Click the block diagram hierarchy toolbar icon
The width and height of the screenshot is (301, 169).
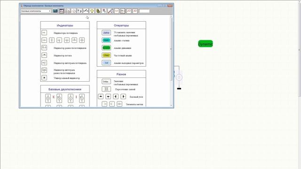(68, 11)
